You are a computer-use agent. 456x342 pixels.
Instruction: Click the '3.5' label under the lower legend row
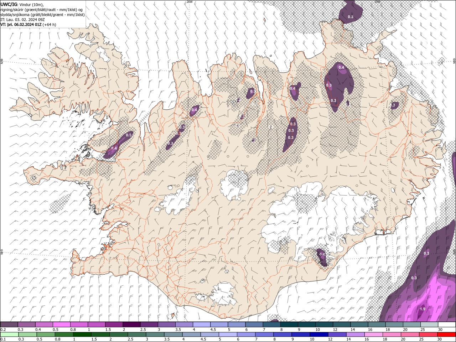coord(167,339)
